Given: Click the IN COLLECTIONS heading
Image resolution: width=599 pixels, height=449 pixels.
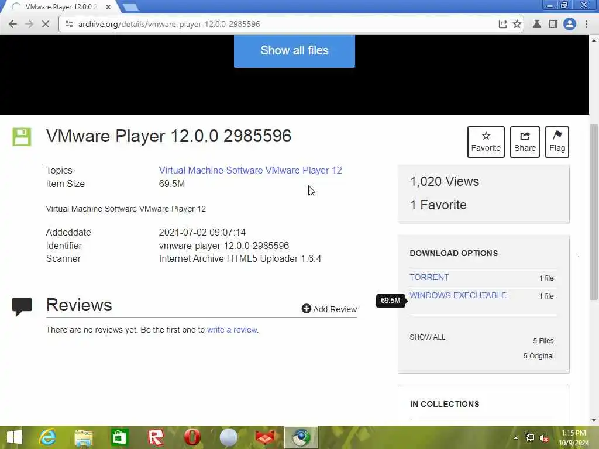Looking at the screenshot, I should (445, 404).
